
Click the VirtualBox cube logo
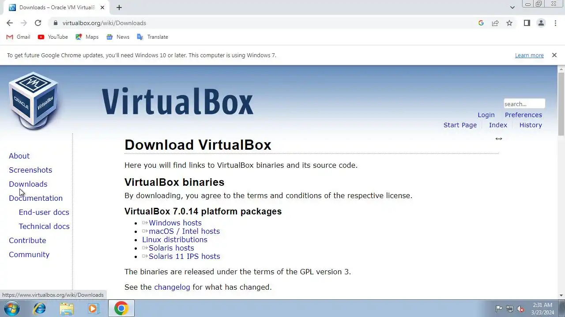34,101
